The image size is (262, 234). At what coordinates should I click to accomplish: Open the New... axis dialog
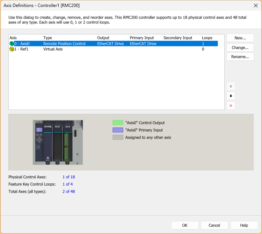[240, 38]
